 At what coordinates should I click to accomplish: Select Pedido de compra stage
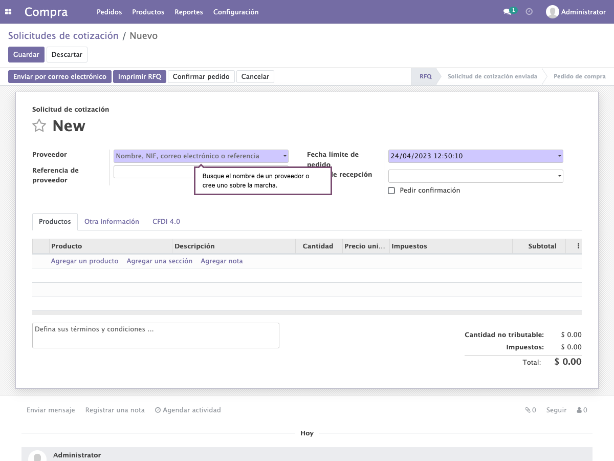tap(580, 76)
